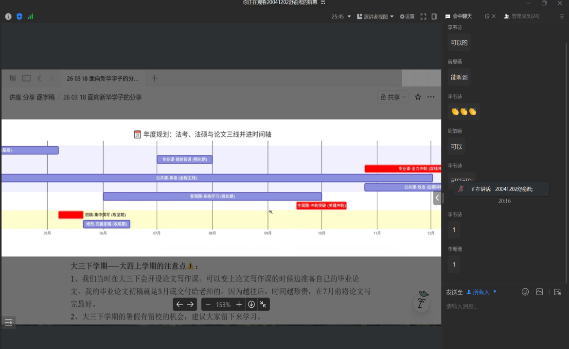The height and width of the screenshot is (349, 569).
Task: Open the table of contents icon
Action: click(x=9, y=322)
